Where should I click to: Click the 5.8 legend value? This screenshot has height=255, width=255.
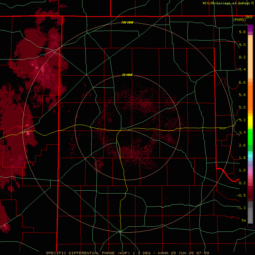(242, 95)
